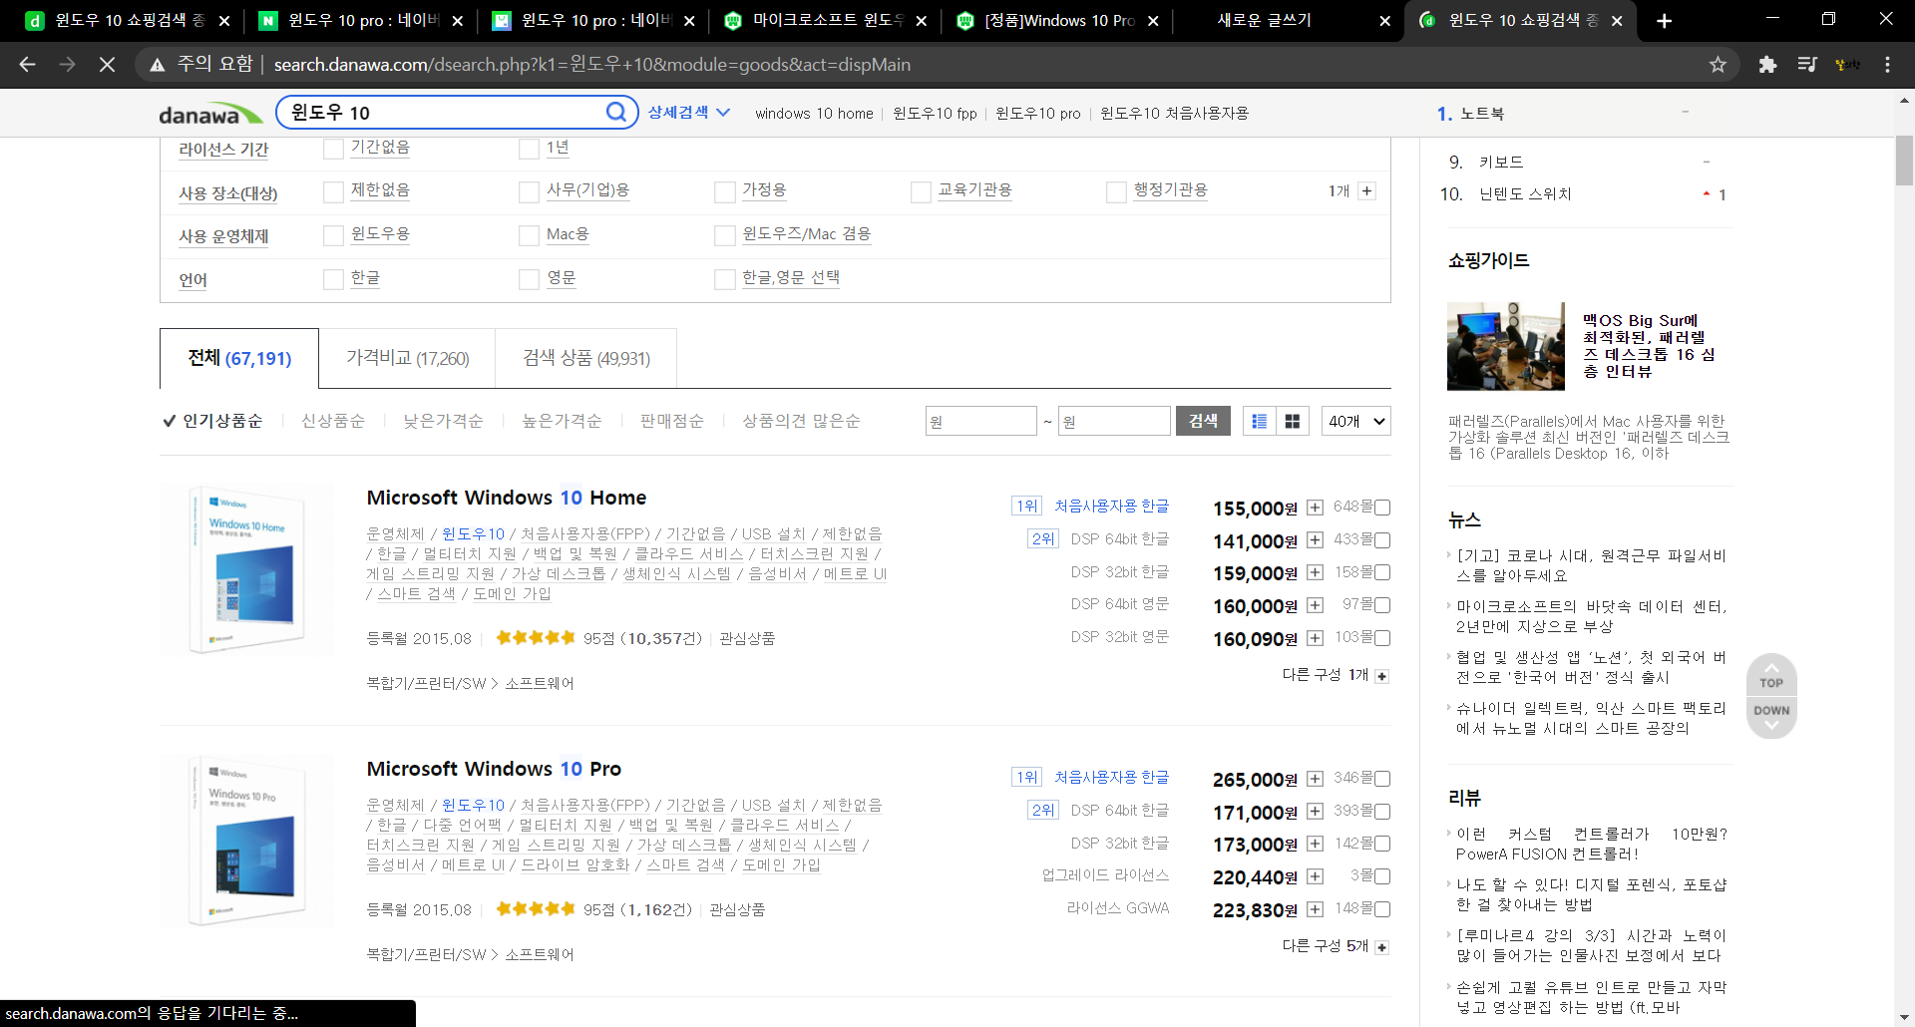Open Parallels shopping guide thumbnail
Image resolution: width=1915 pixels, height=1027 pixels.
click(x=1506, y=346)
